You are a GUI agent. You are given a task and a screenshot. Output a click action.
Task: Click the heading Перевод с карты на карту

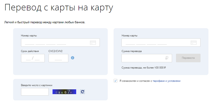click(59, 8)
